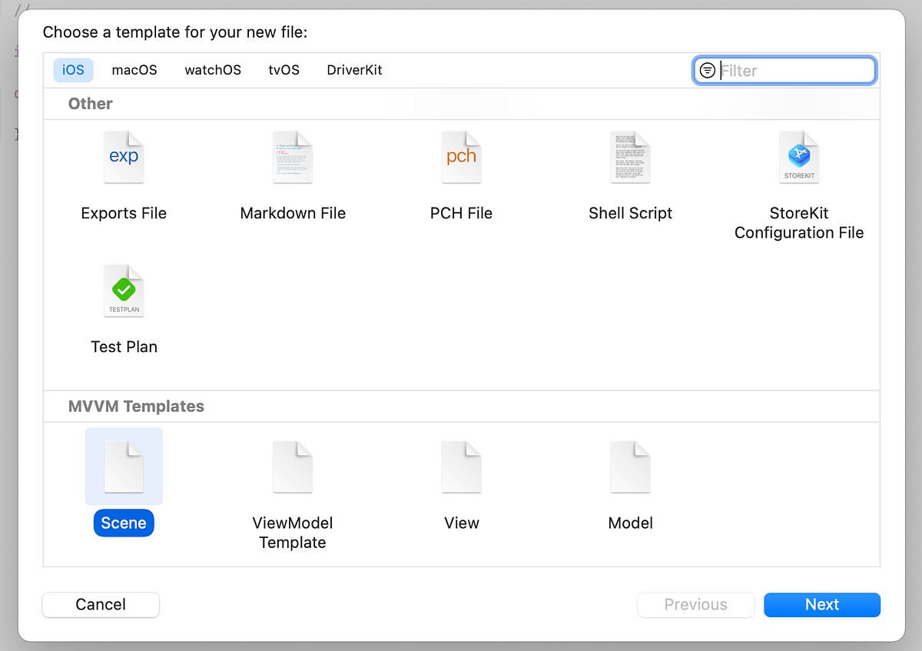Switch to the watchOS tab
922x651 pixels.
point(212,70)
